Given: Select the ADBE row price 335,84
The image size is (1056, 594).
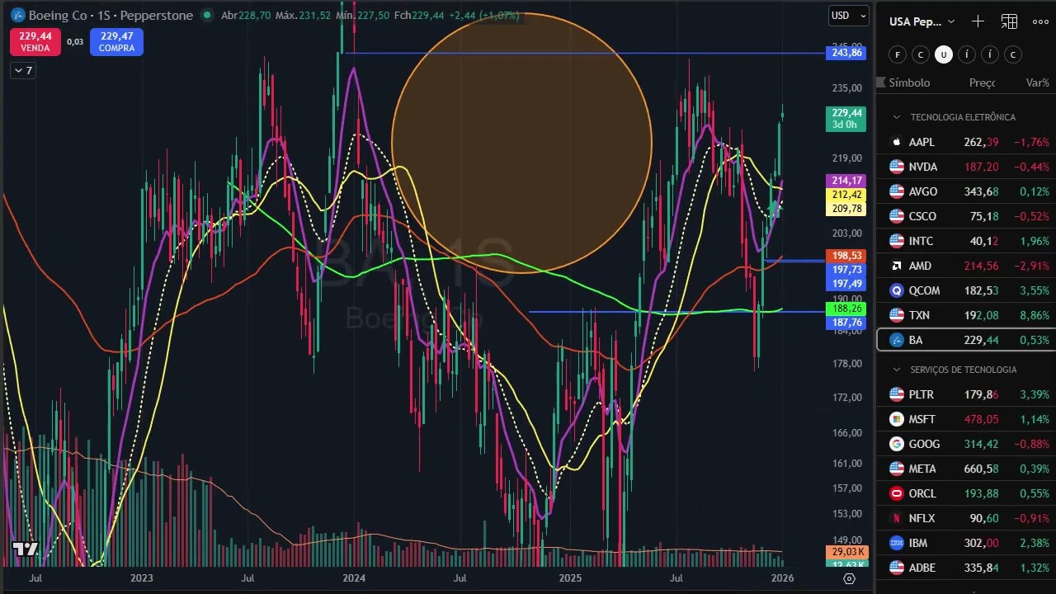Looking at the screenshot, I should [981, 568].
